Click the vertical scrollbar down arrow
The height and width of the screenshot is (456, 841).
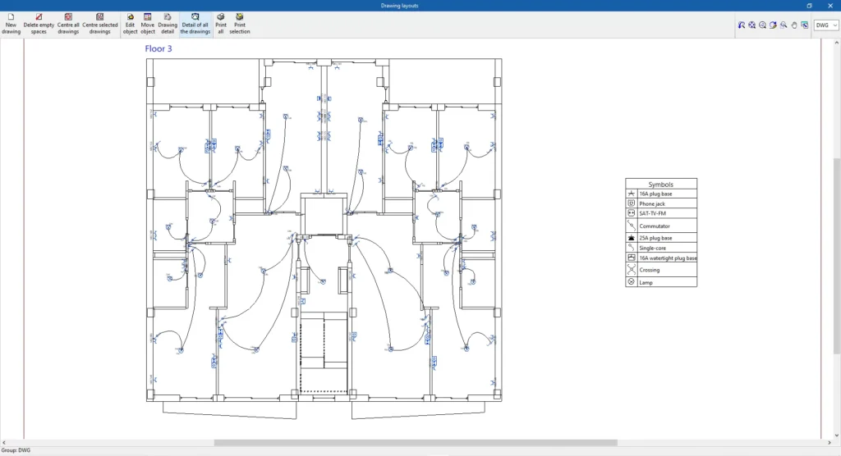coord(836,434)
